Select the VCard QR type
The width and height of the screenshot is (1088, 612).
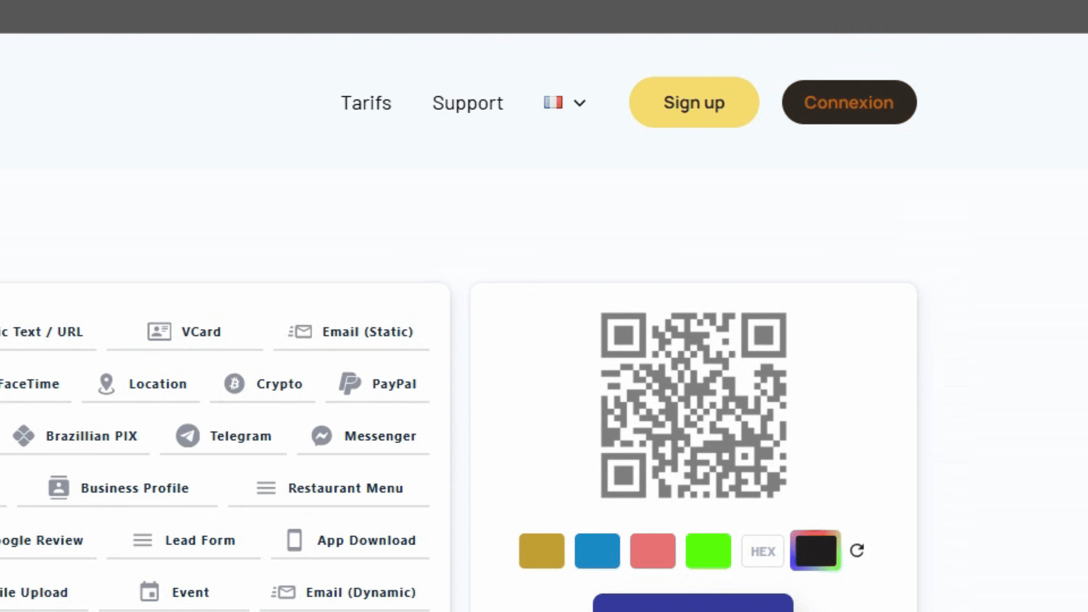[x=185, y=332]
